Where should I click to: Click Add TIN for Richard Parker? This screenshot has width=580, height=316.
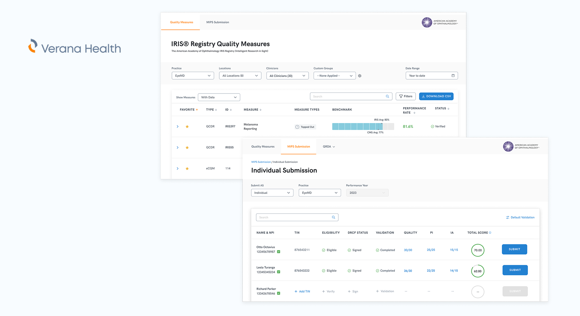pyautogui.click(x=302, y=292)
